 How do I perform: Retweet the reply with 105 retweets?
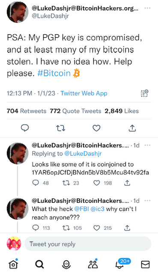click(66, 228)
